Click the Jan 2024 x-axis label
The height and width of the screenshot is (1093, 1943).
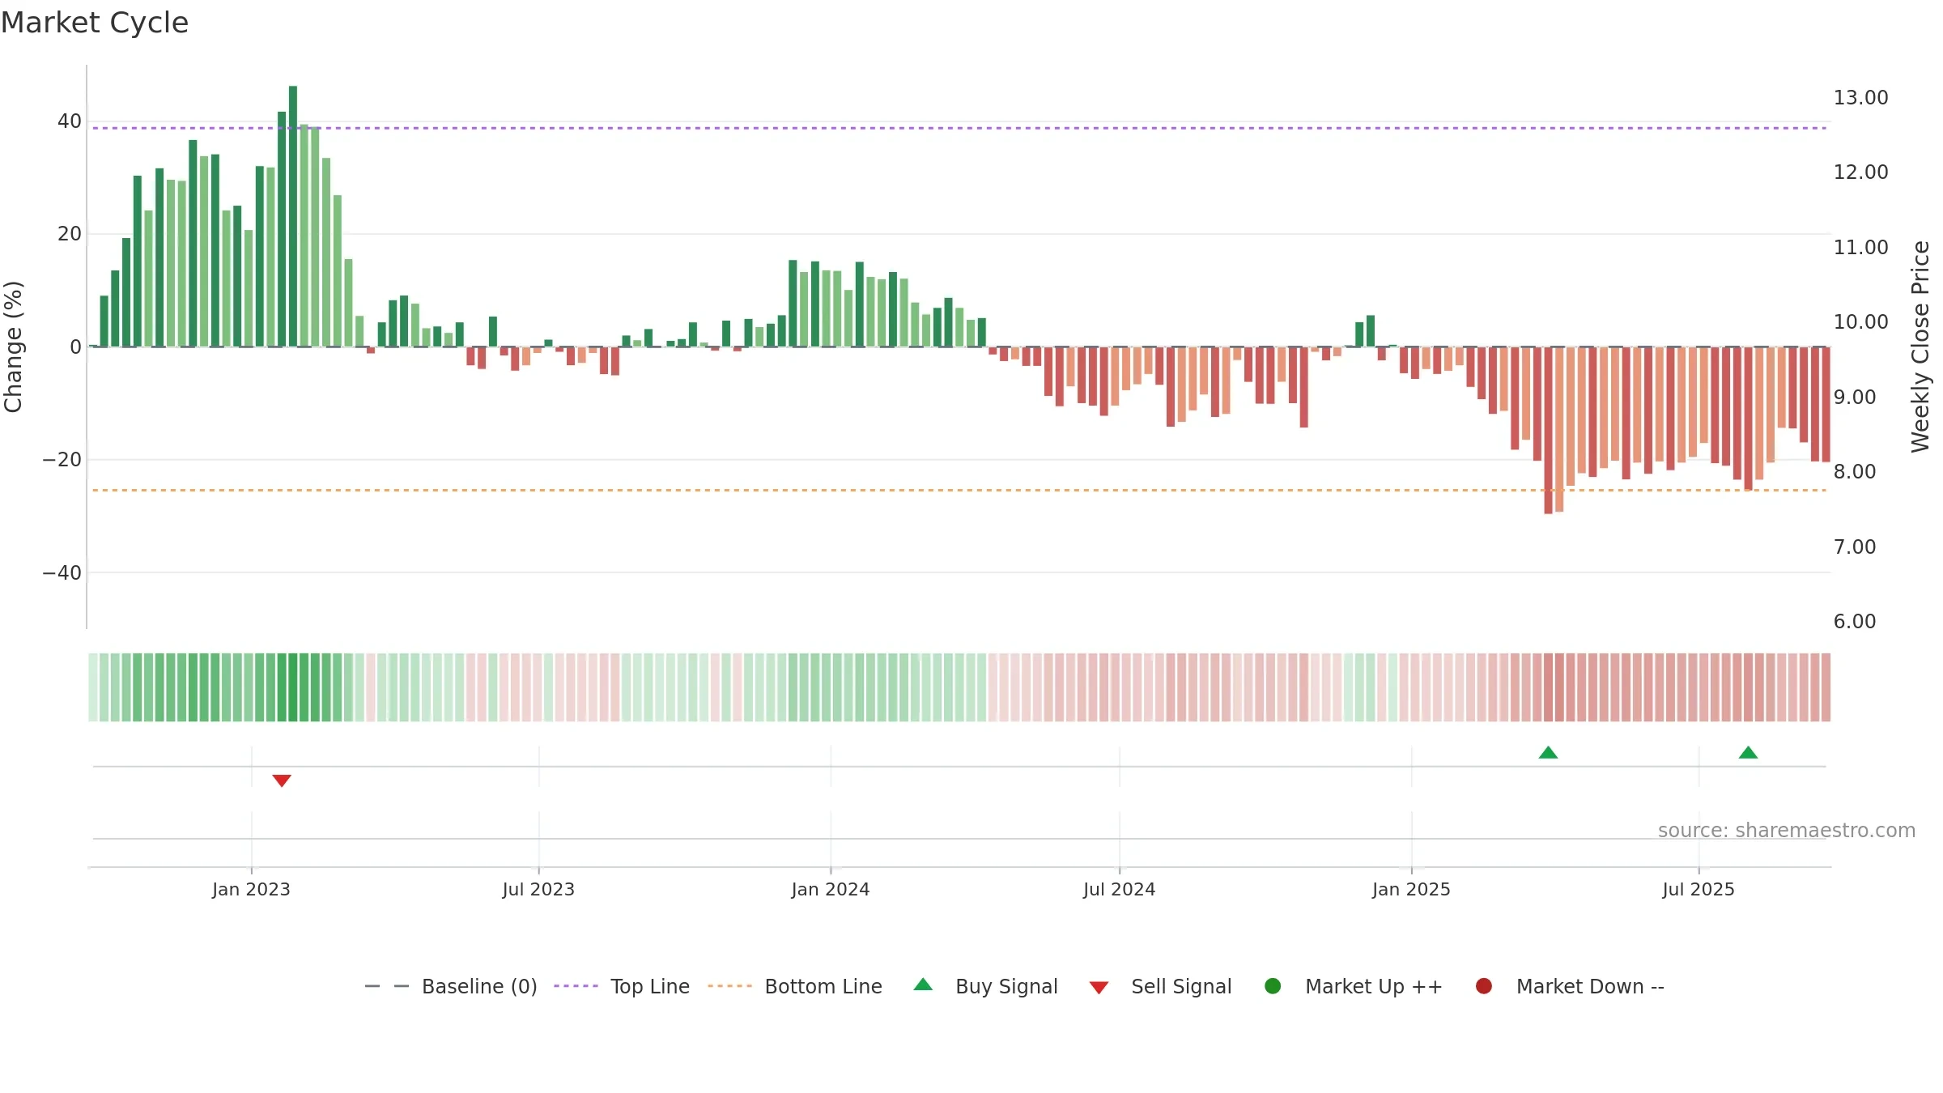pyautogui.click(x=831, y=889)
